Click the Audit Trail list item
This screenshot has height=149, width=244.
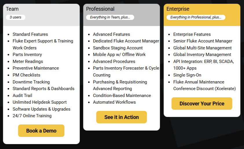(x=22, y=96)
